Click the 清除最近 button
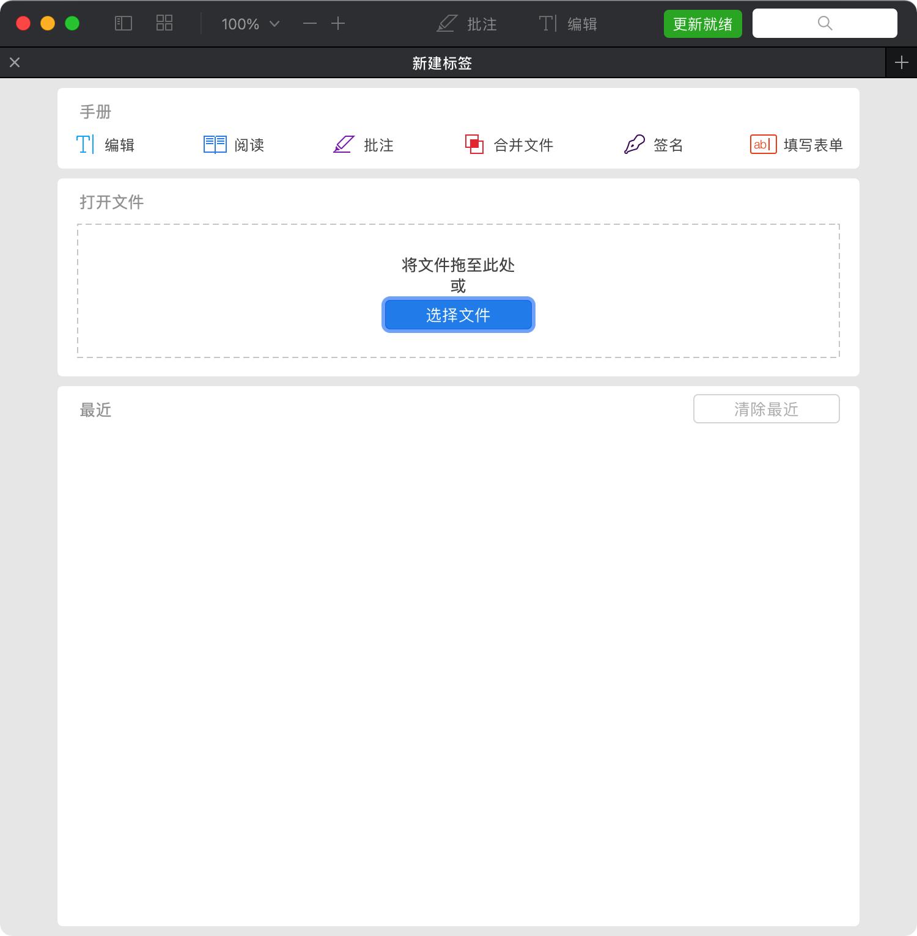This screenshot has height=936, width=917. [x=767, y=409]
